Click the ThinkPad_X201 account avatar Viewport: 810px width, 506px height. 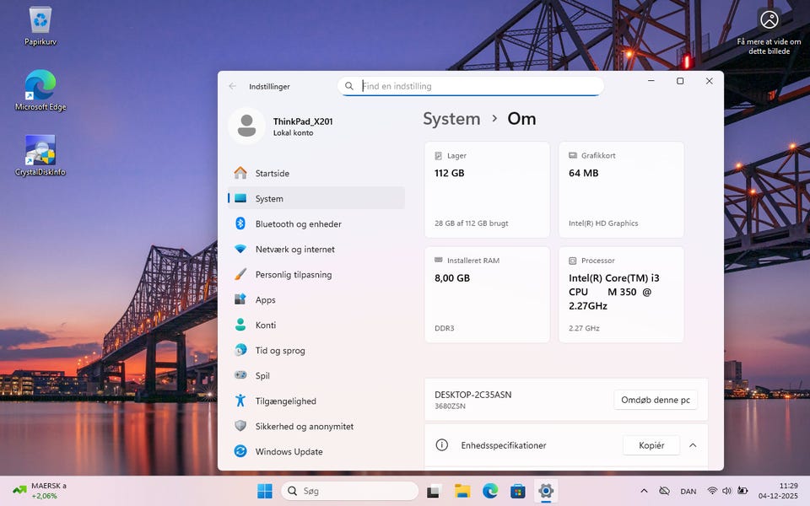(246, 126)
